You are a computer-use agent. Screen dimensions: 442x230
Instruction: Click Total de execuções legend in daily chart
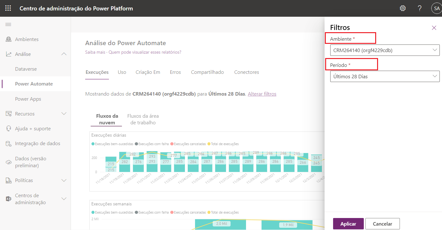click(223, 144)
